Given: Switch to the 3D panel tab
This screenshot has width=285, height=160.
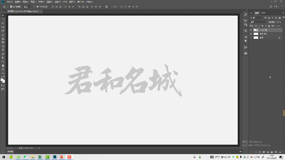Looking at the screenshot, I should coord(251,13).
